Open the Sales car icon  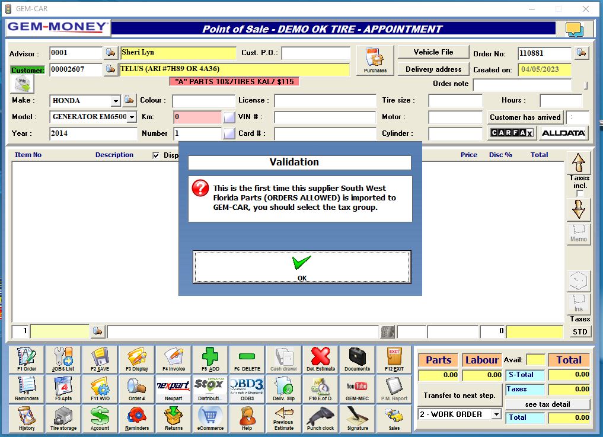[394, 419]
